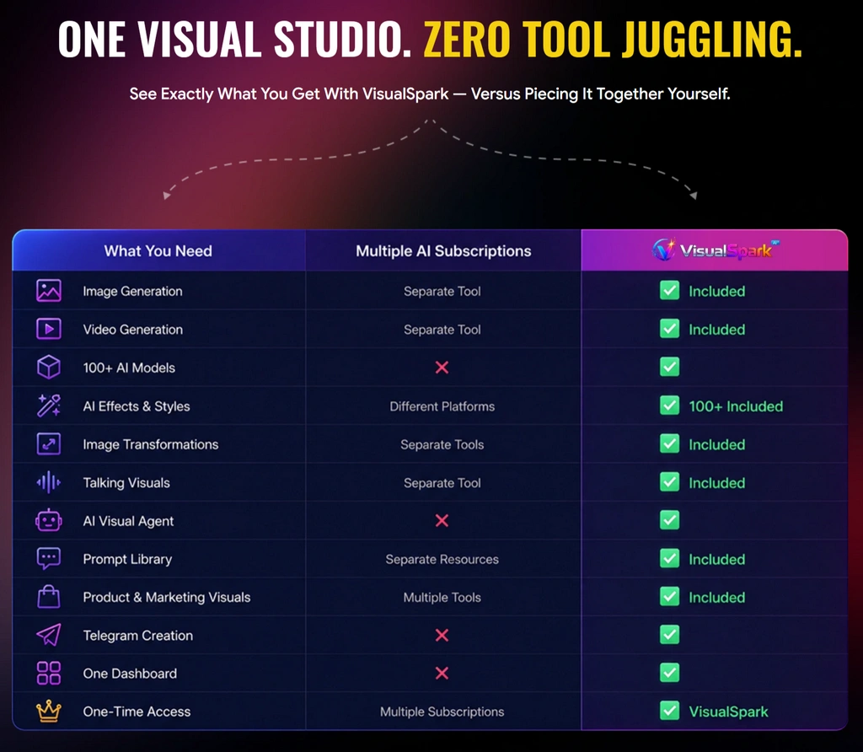Click the Telegram Creation label

[x=137, y=636]
